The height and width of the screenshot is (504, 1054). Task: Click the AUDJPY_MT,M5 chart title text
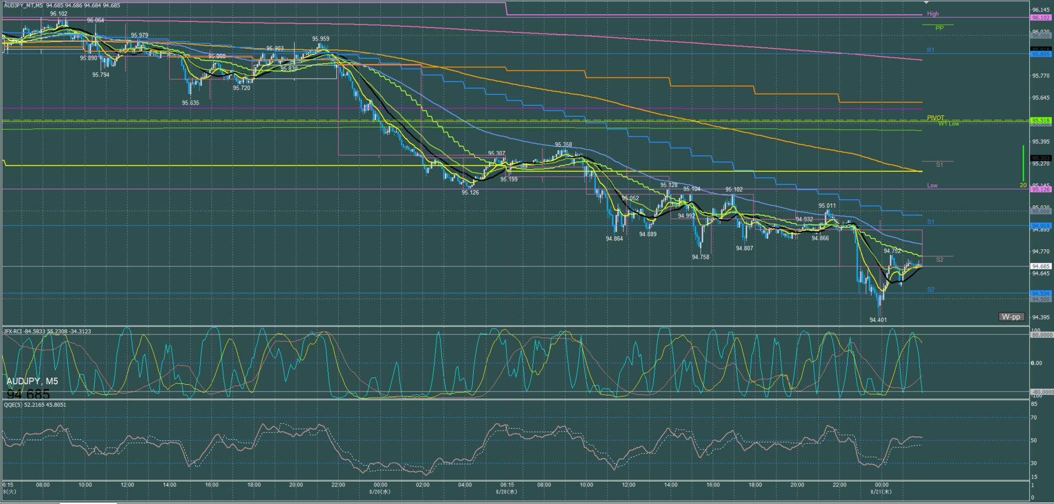point(23,5)
